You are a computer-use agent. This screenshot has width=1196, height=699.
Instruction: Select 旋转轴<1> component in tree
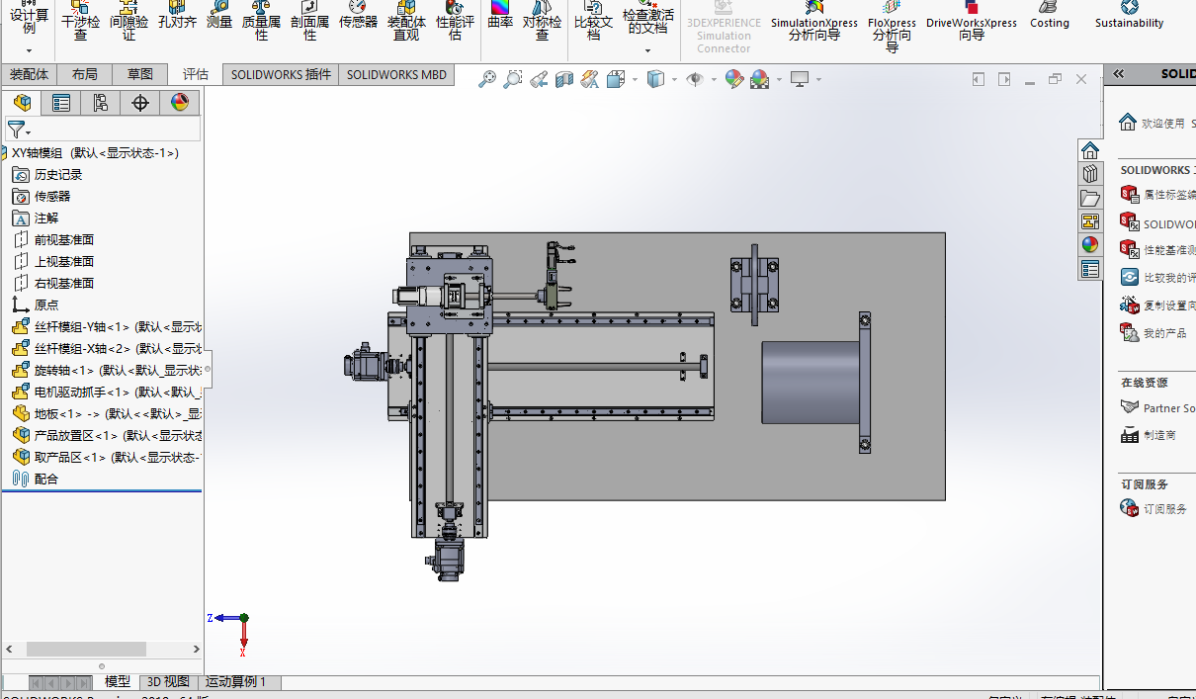pos(106,370)
